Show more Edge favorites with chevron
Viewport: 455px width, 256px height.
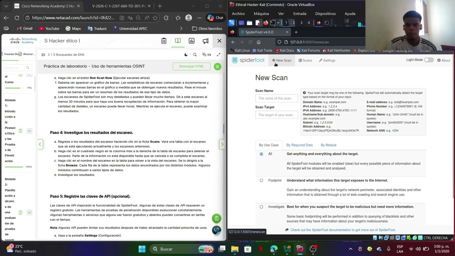click(x=181, y=28)
